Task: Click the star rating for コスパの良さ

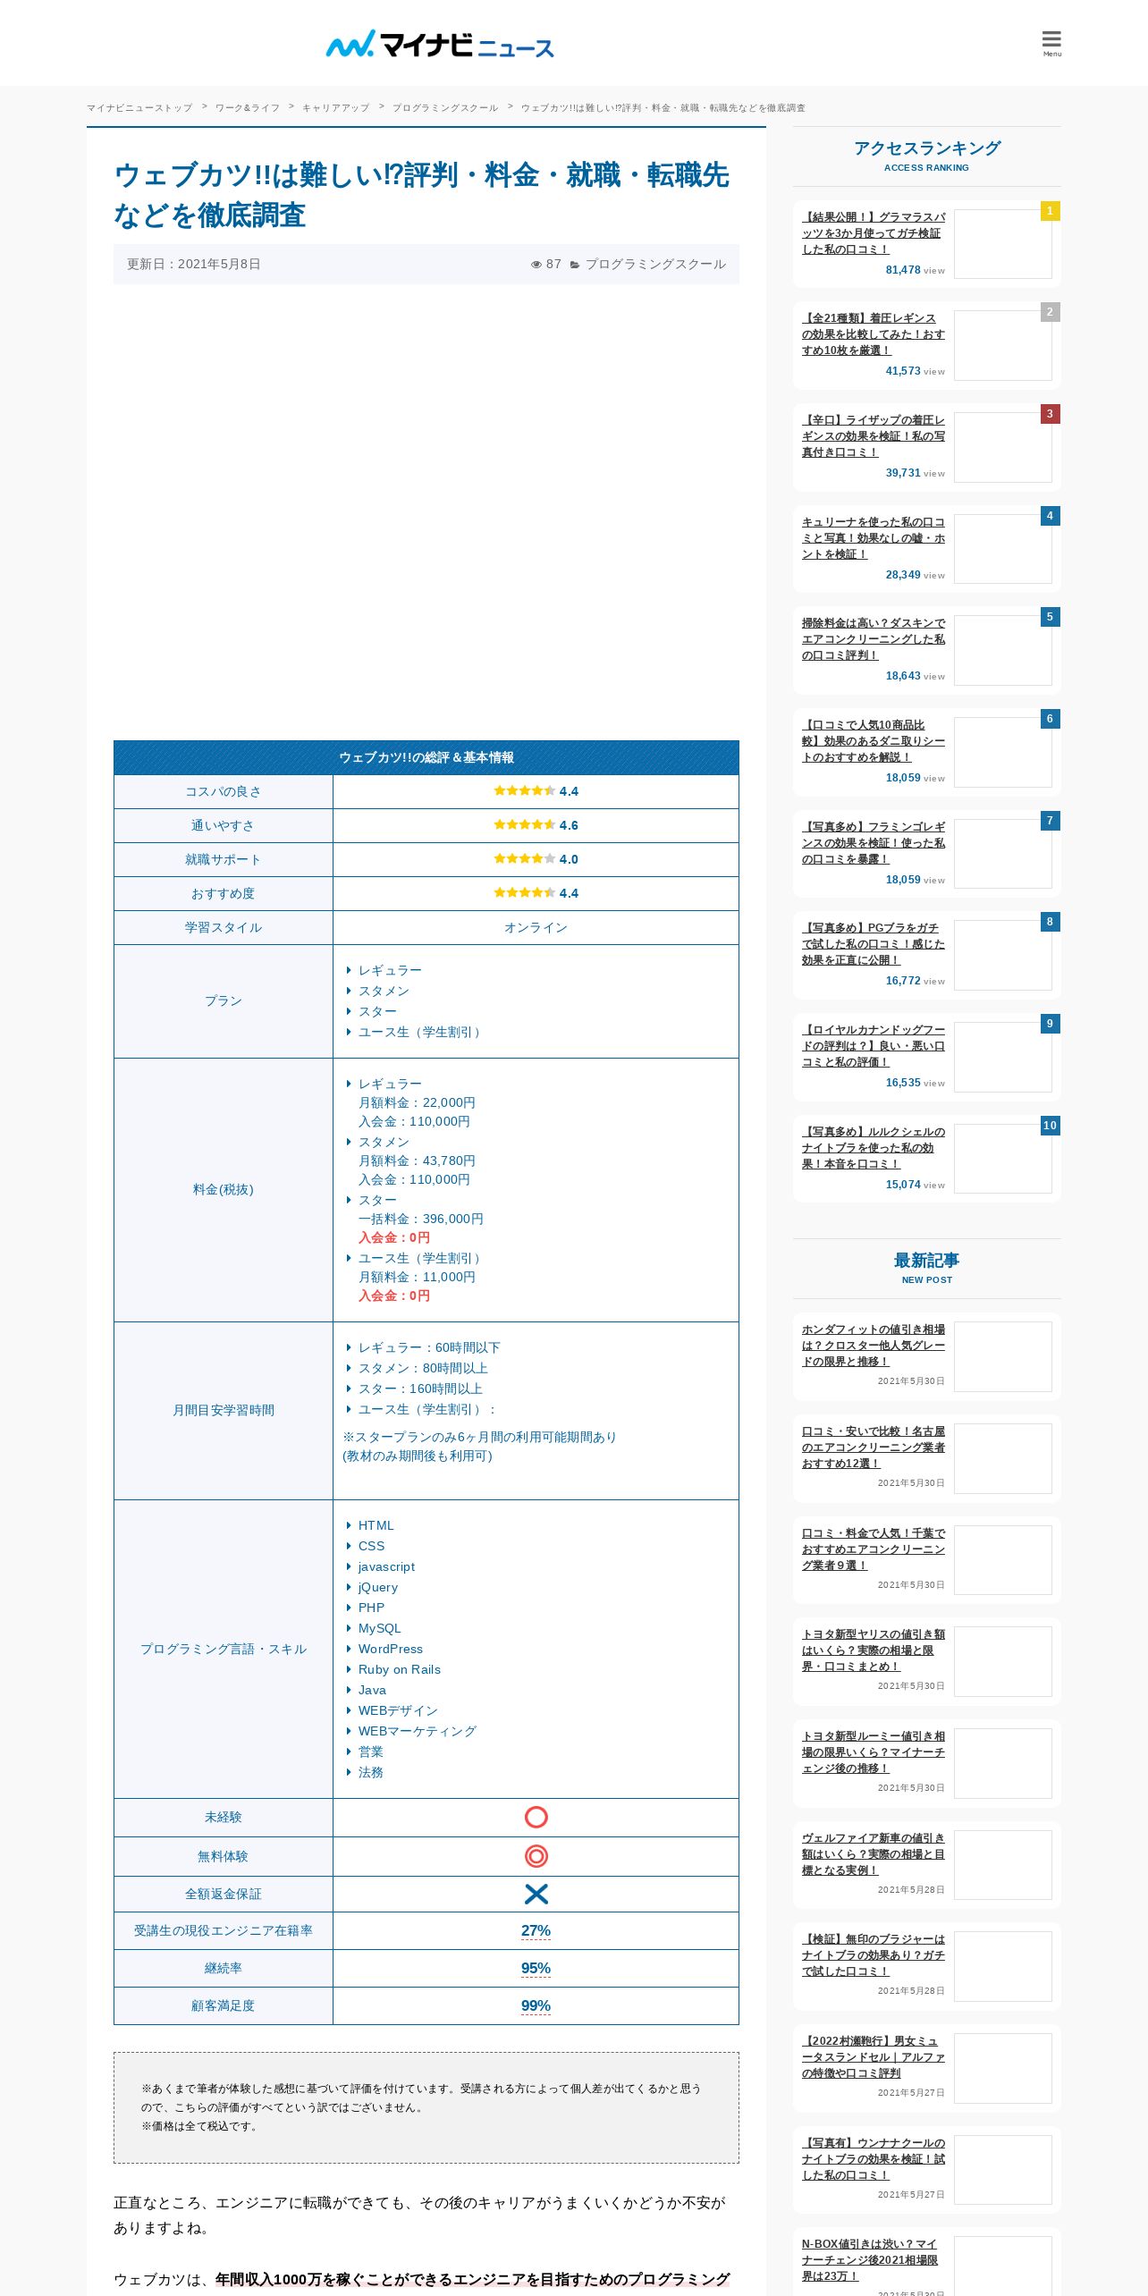Action: (x=525, y=790)
